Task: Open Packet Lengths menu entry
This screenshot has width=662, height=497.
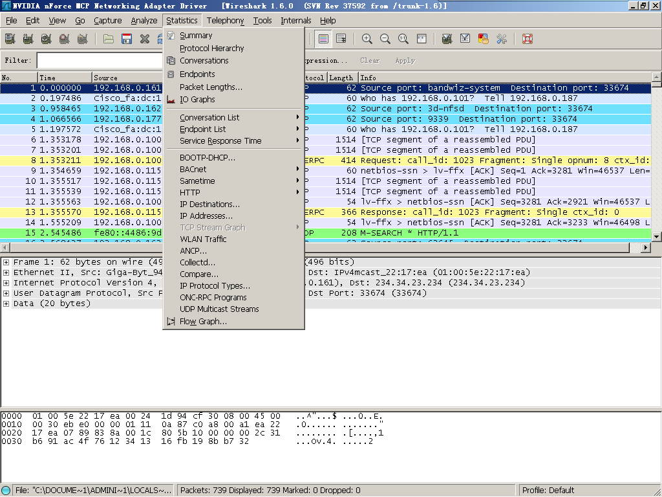Action: [233, 87]
